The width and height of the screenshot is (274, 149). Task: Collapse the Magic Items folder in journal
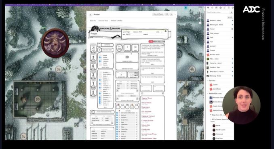point(211,115)
